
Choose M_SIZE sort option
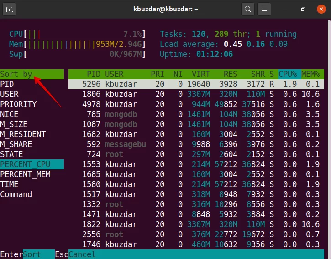point(32,124)
